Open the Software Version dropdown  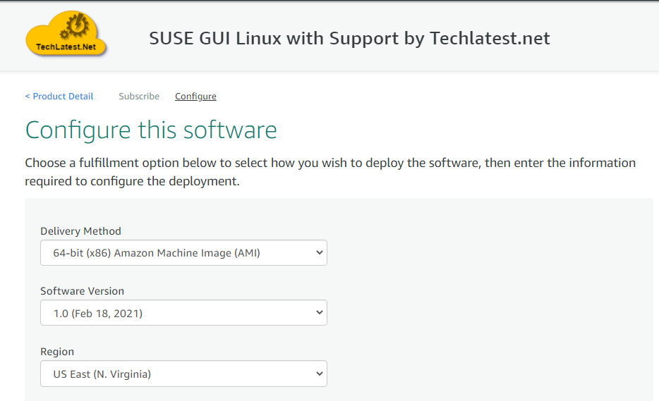183,313
